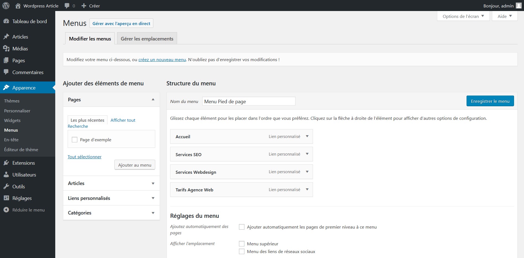
Task: Click the Tarifs Agence Web item title
Action: point(194,190)
